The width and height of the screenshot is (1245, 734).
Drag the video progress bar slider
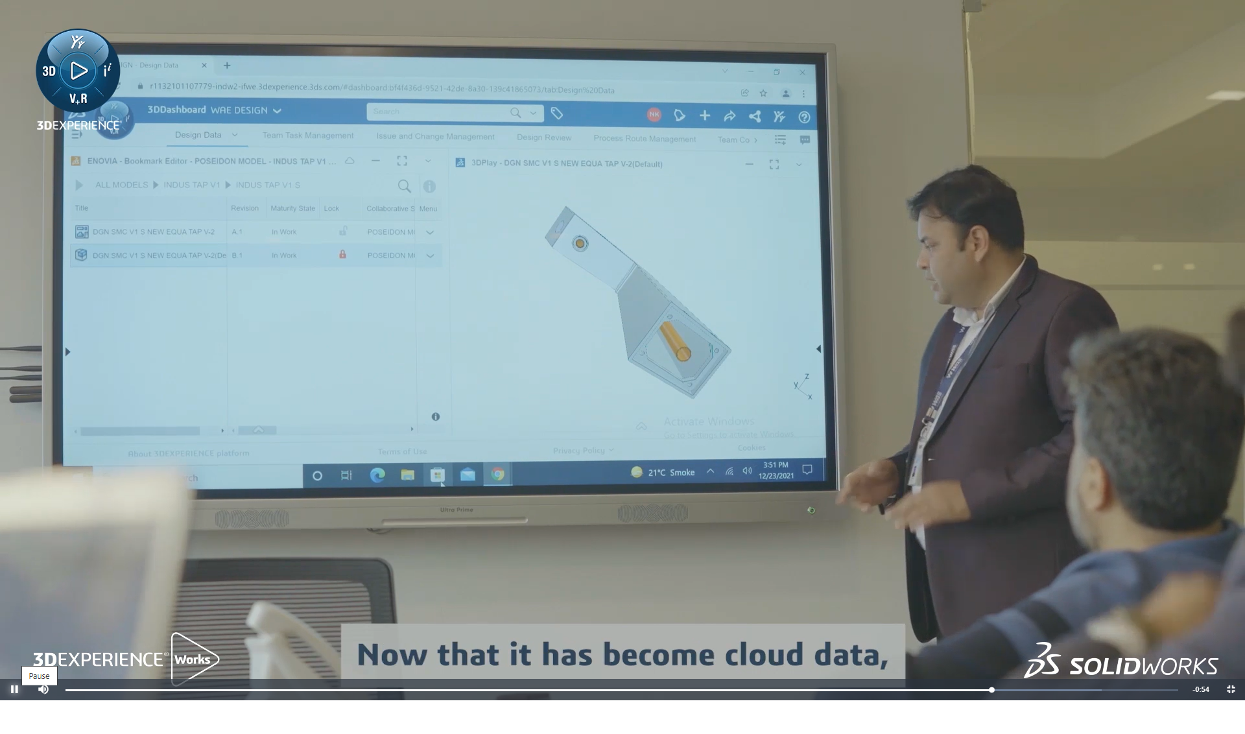pyautogui.click(x=991, y=689)
